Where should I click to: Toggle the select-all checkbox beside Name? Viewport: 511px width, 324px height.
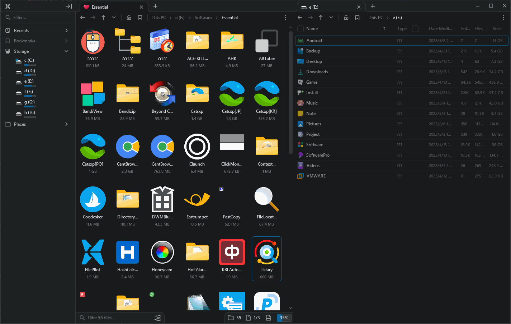pyautogui.click(x=301, y=29)
